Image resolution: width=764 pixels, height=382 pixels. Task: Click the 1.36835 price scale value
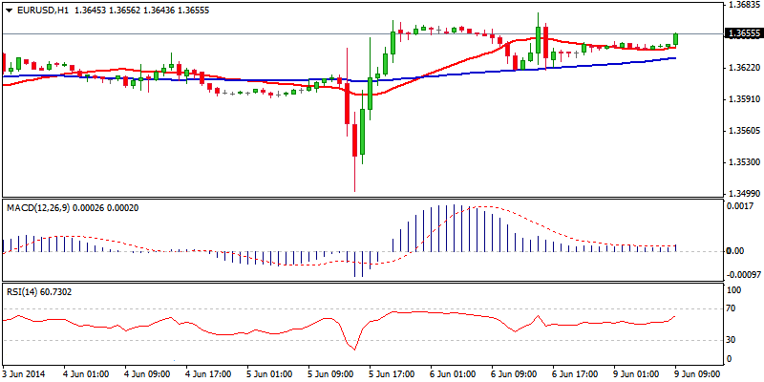click(x=743, y=5)
